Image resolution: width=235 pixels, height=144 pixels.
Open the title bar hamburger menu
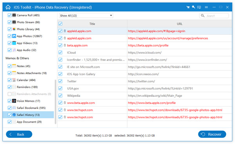point(206,7)
